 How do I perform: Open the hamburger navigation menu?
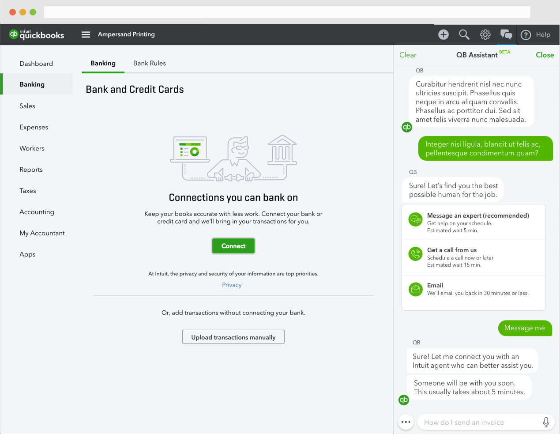pyautogui.click(x=86, y=34)
